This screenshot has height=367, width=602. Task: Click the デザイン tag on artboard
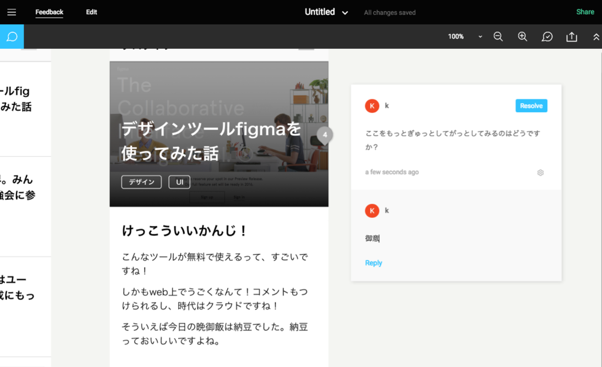(x=141, y=182)
